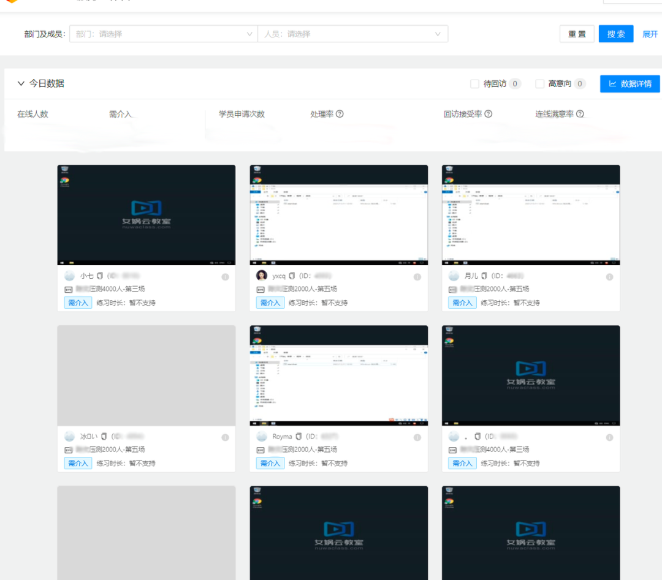Image resolution: width=662 pixels, height=580 pixels.
Task: Click the 需介入 tag on 月儿's card
Action: [x=462, y=303]
